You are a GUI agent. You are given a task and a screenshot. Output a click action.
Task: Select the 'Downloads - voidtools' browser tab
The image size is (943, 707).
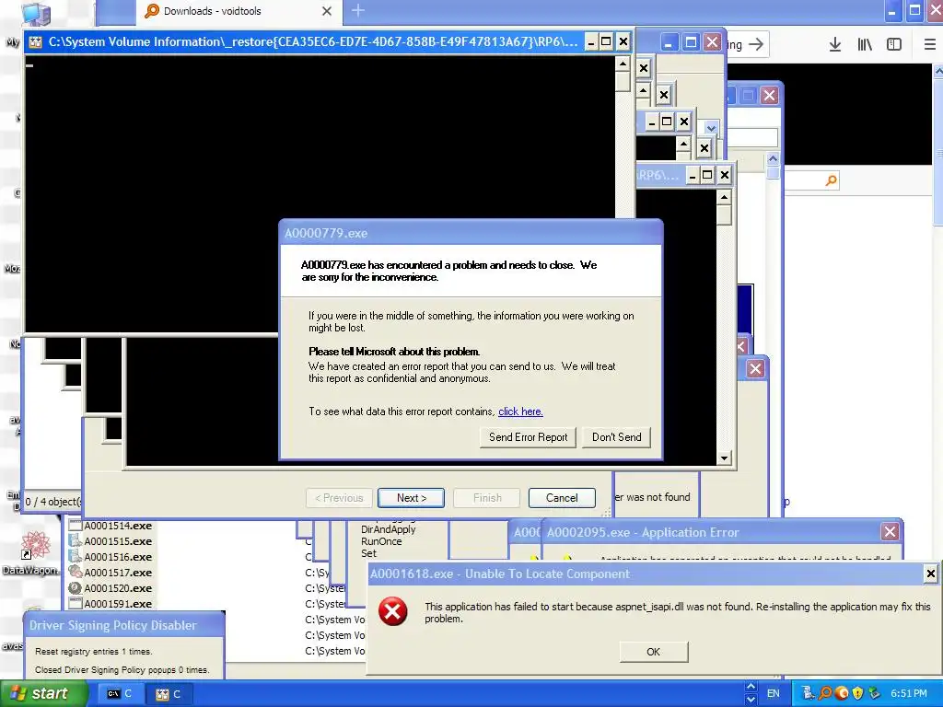239,11
